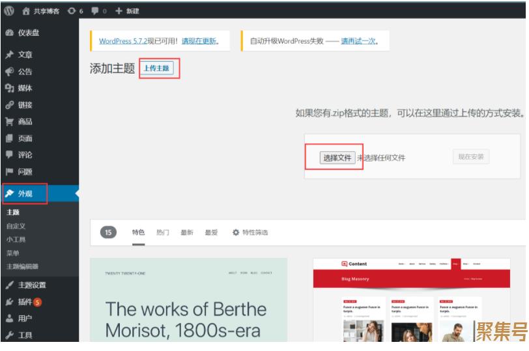529x351 pixels.
Task: Open 主题设置 brush icon
Action: point(9,285)
